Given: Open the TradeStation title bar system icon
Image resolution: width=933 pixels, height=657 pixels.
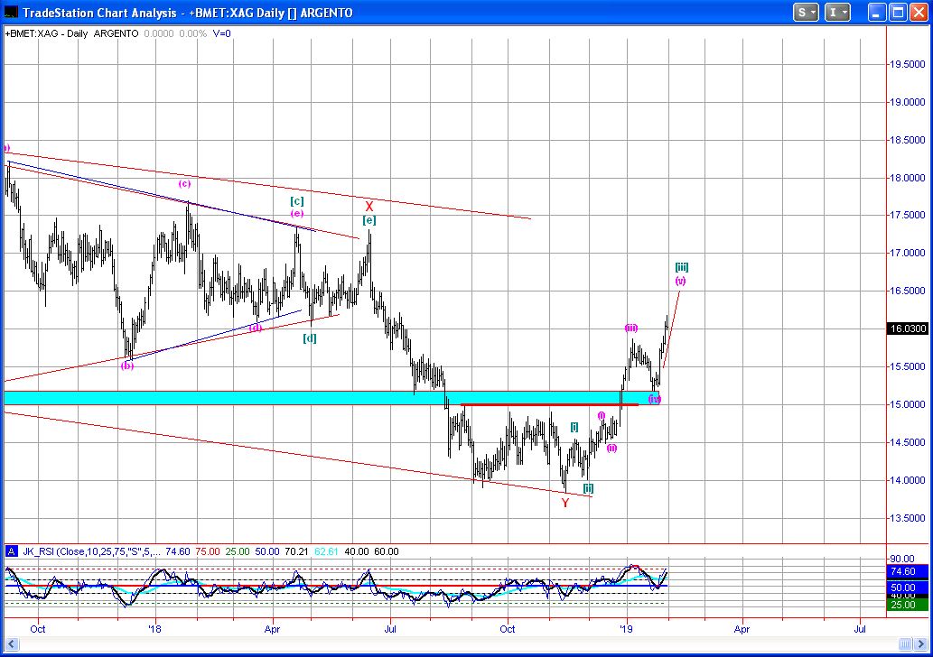Looking at the screenshot, I should point(11,13).
